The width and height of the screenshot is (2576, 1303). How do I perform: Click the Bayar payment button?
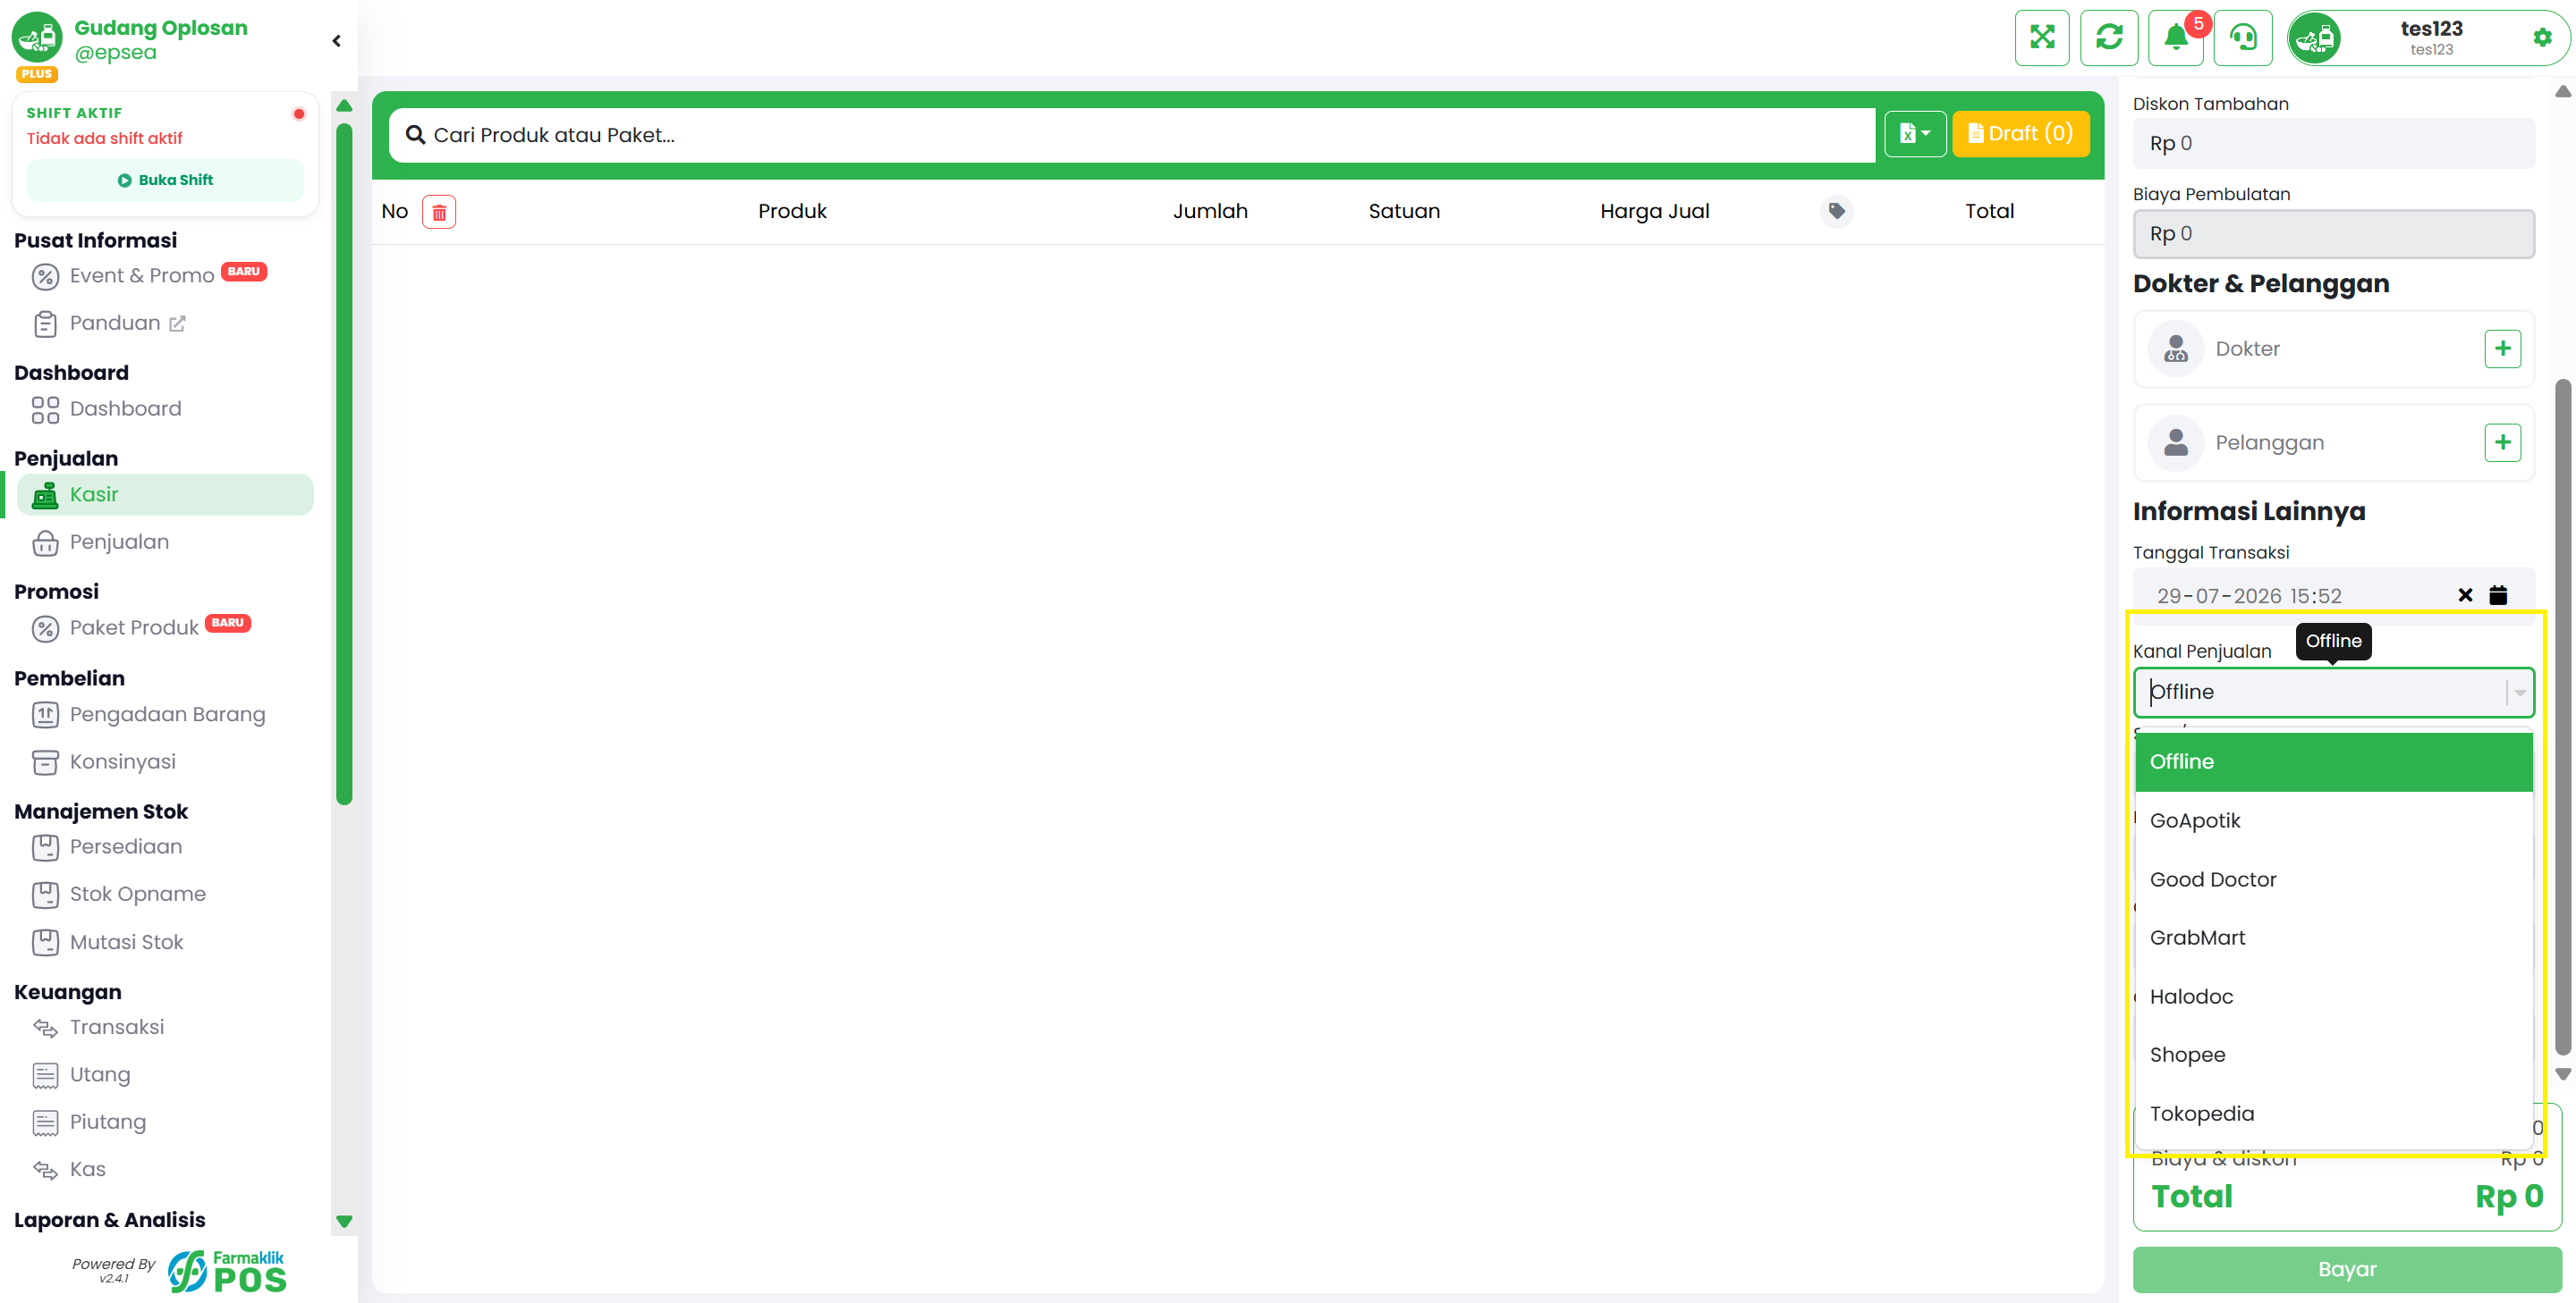point(2346,1269)
